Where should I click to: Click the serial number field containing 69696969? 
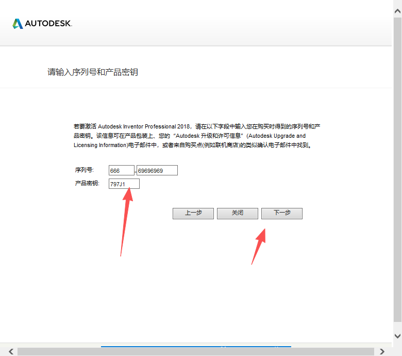[x=157, y=170]
